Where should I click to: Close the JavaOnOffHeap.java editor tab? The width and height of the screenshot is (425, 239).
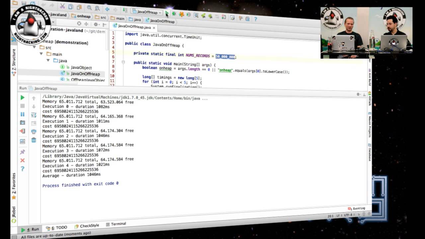click(154, 28)
